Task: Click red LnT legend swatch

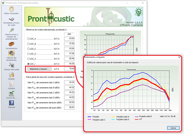Action: (x=137, y=119)
